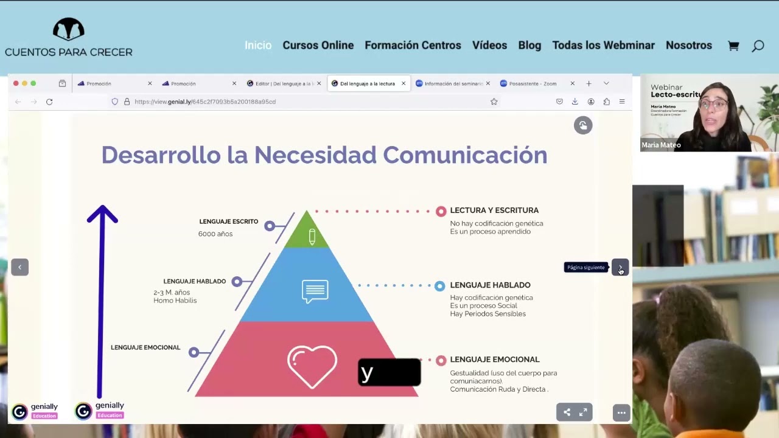Open the shopping cart icon
779x438 pixels.
(733, 46)
